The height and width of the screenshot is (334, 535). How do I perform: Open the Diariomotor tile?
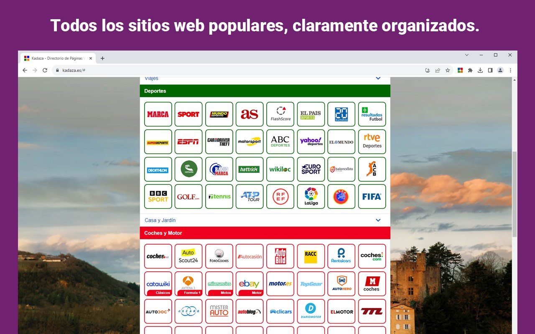(311, 311)
